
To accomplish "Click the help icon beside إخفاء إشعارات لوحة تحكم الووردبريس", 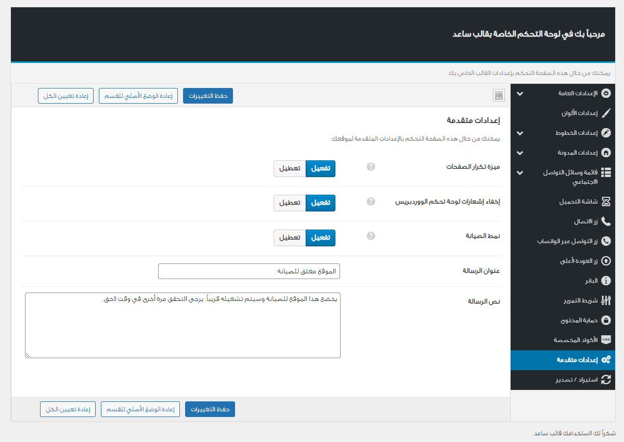I will pos(371,201).
